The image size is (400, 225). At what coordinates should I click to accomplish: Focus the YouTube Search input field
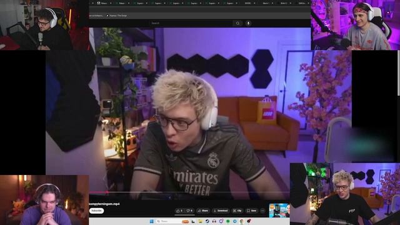(x=191, y=23)
